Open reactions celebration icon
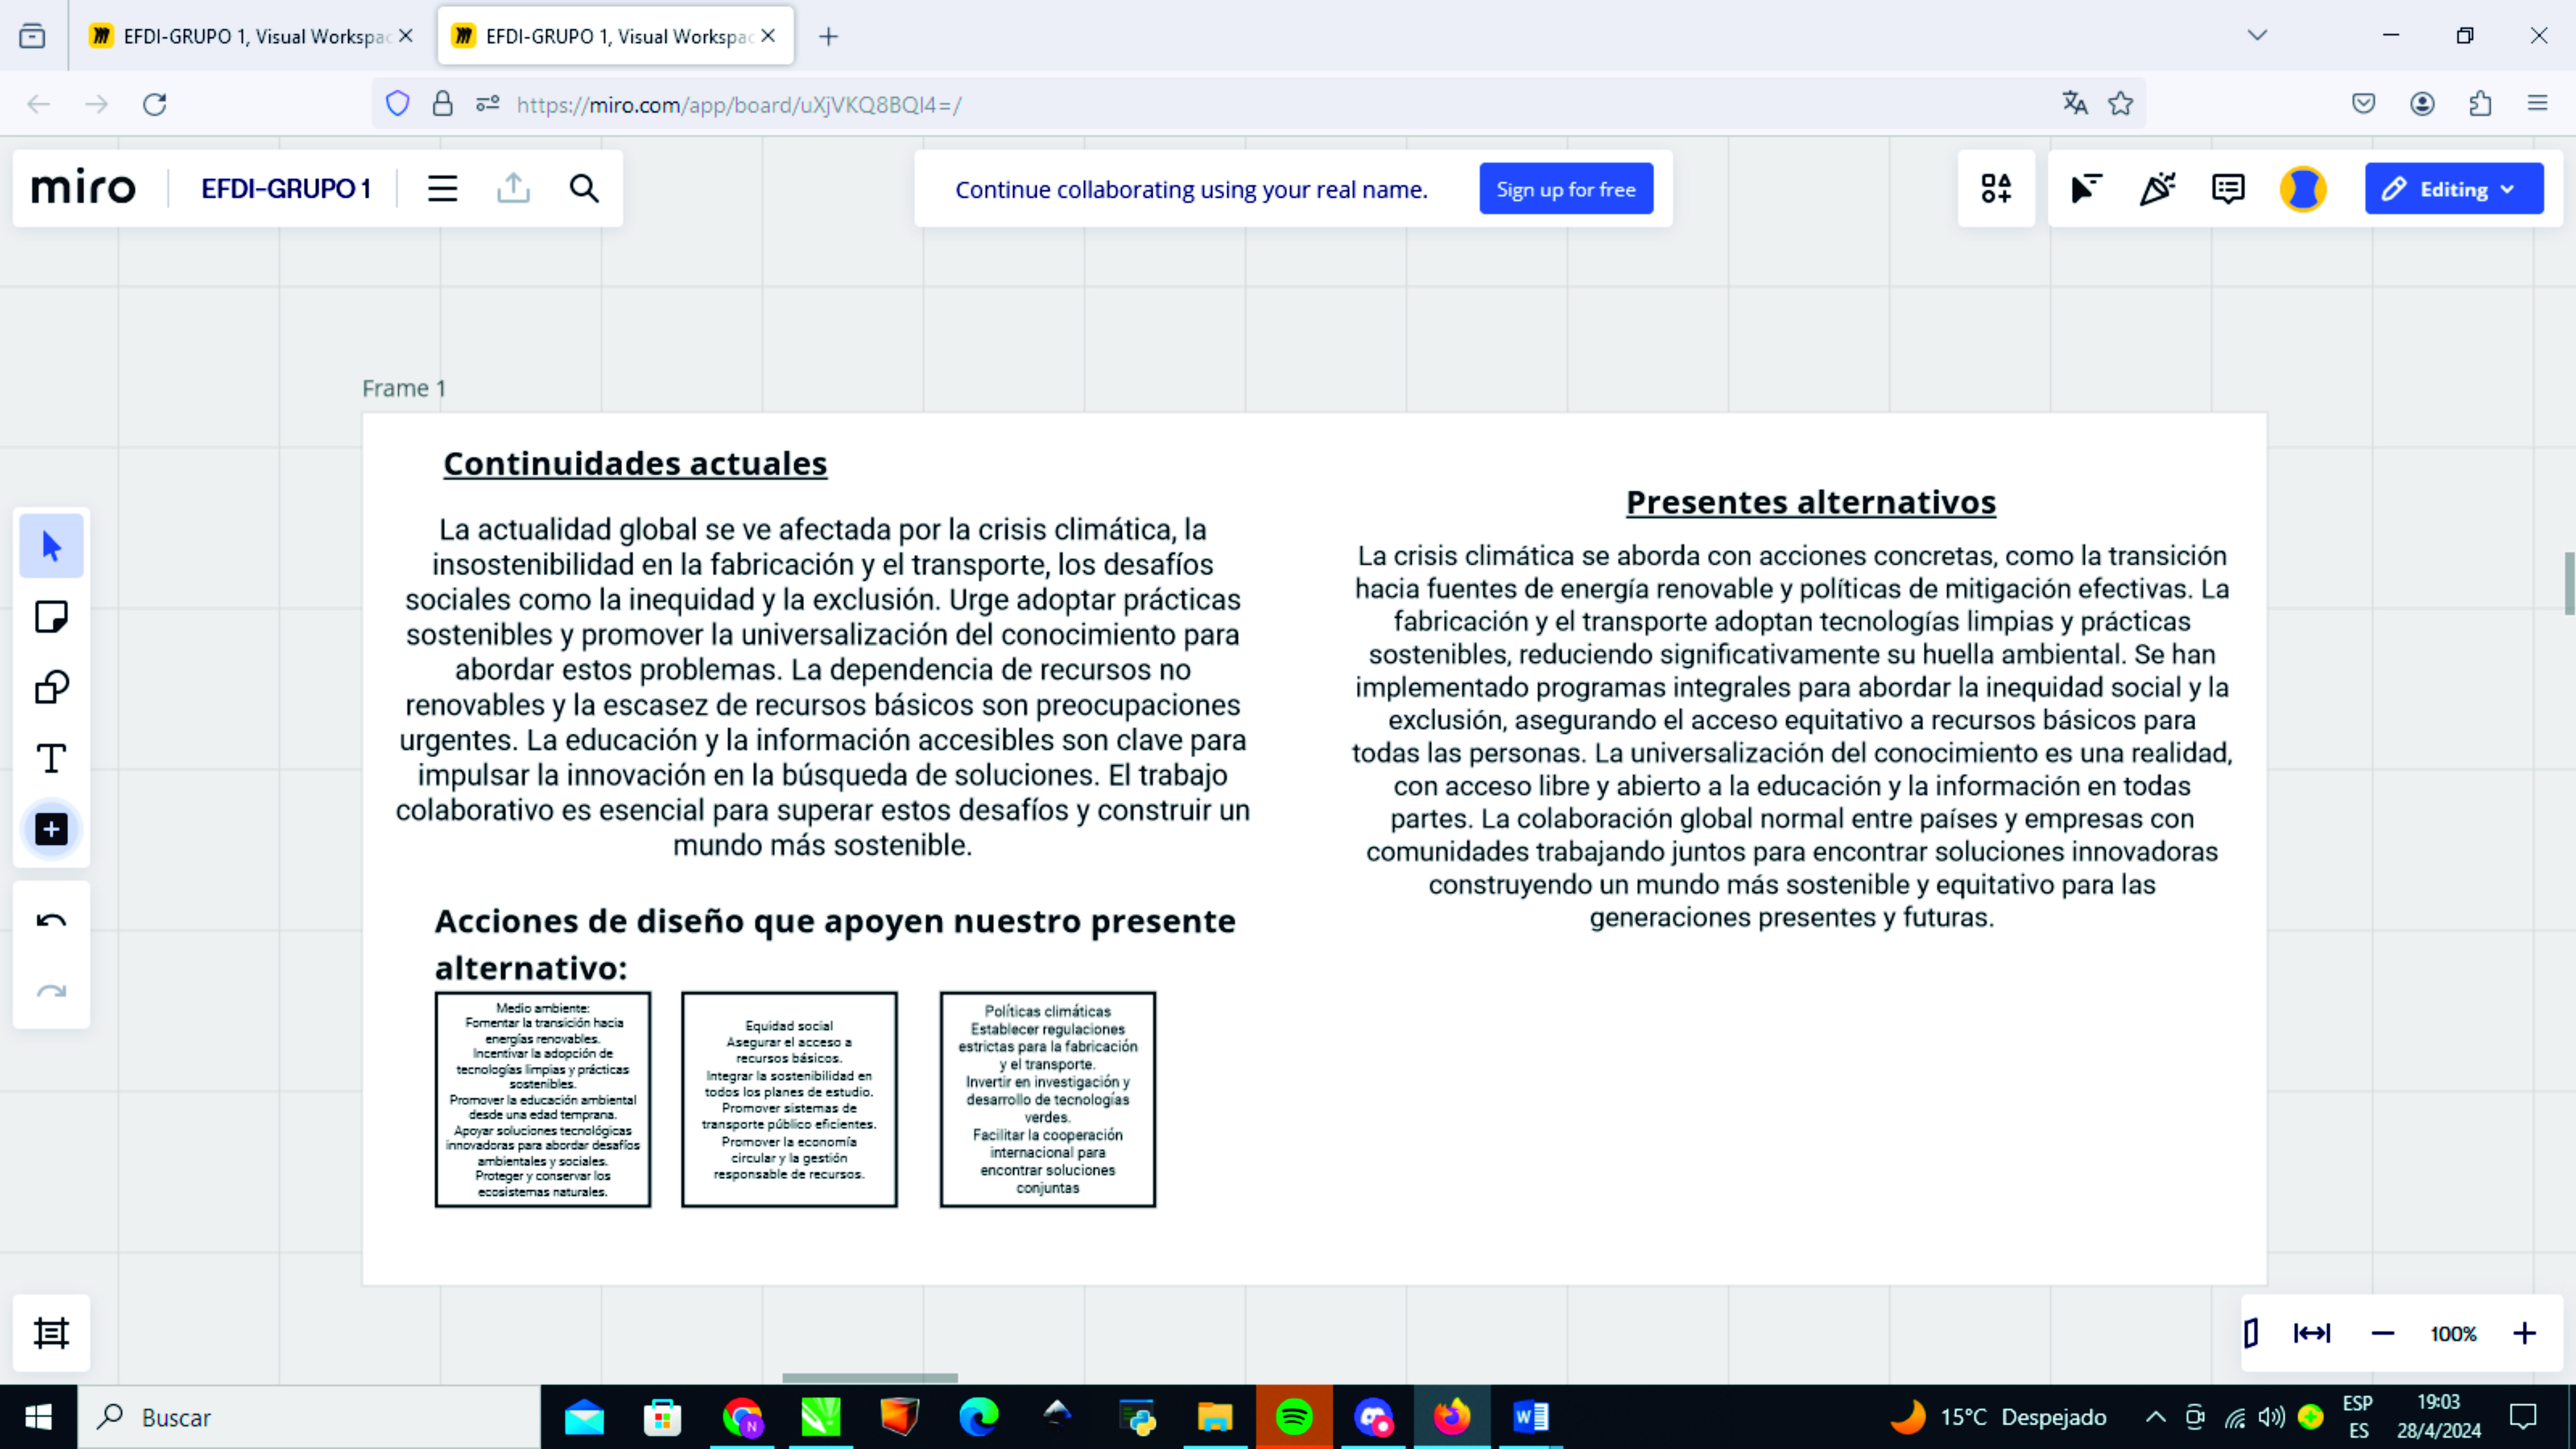2576x1449 pixels. pyautogui.click(x=2157, y=189)
